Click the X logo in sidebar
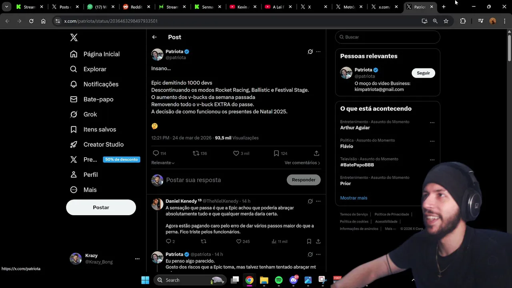Screen dimensions: 512x288 (74, 37)
